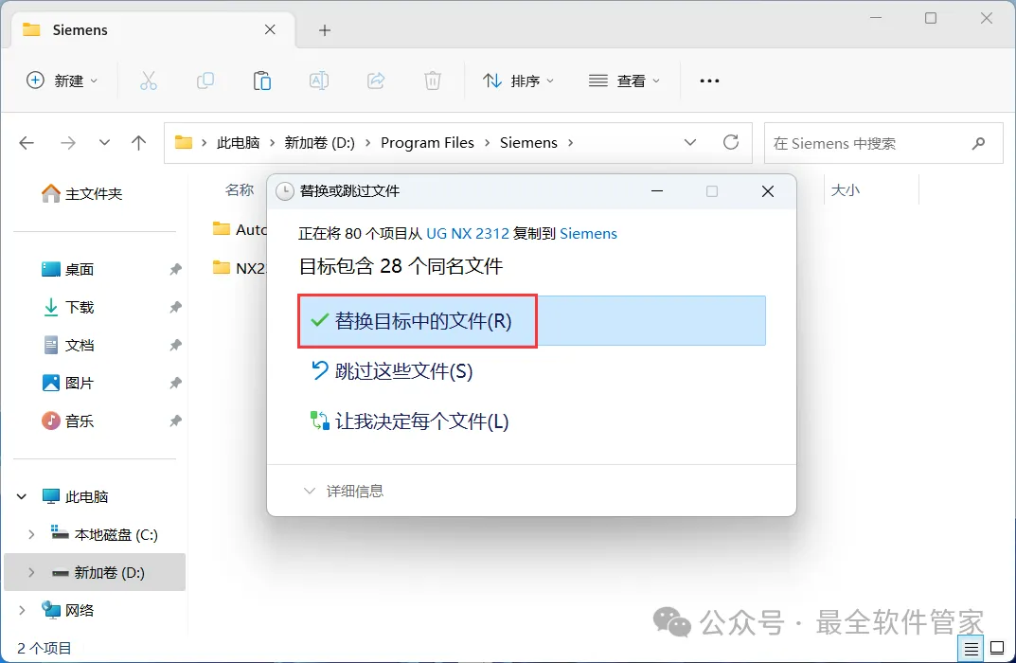Select the Auto folder row
The height and width of the screenshot is (663, 1016).
[240, 229]
